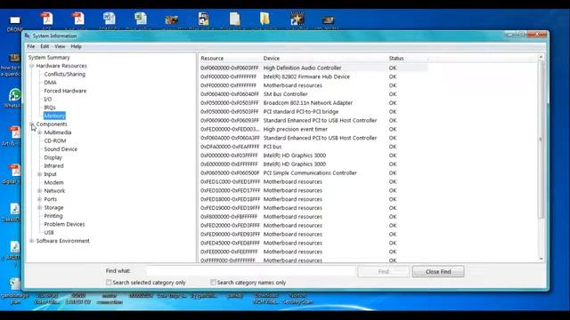Select Intel(R) 82802 Firmware Hub Device row
The height and width of the screenshot is (320, 570).
pos(313,76)
